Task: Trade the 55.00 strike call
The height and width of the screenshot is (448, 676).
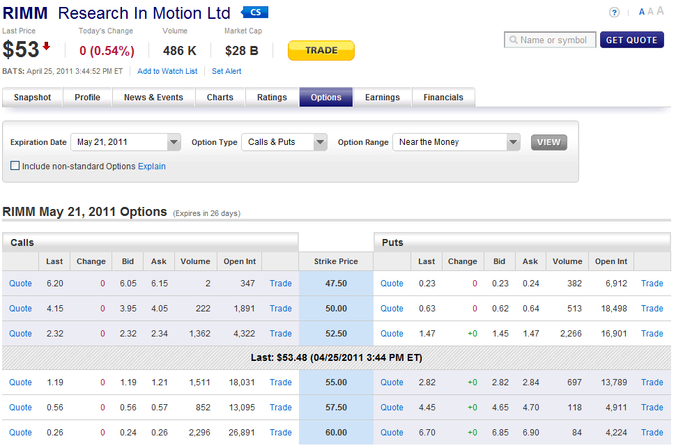Action: [281, 382]
